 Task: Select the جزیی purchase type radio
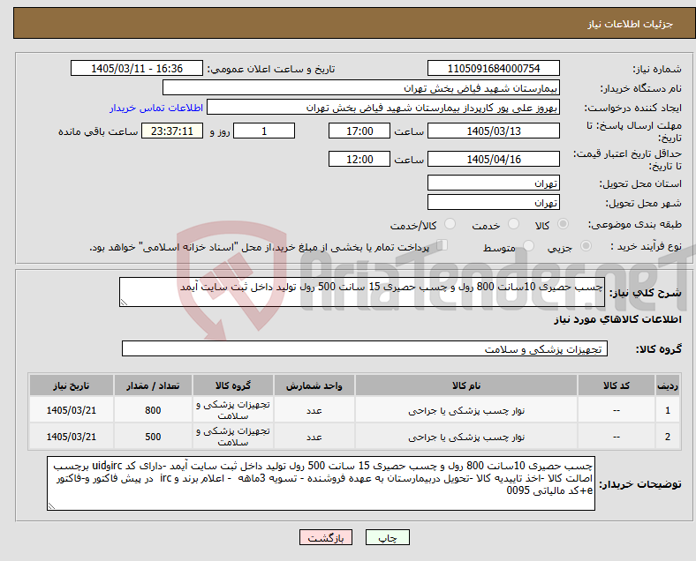pyautogui.click(x=586, y=246)
